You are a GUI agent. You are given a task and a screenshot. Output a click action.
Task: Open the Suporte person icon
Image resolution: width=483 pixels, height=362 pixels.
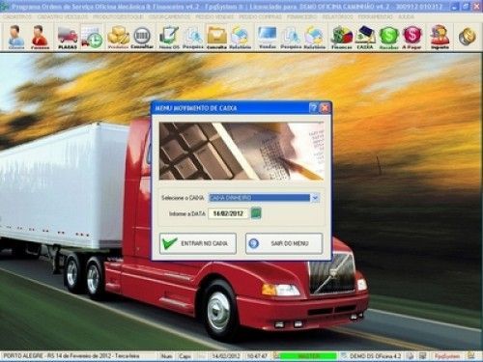pos(440,37)
